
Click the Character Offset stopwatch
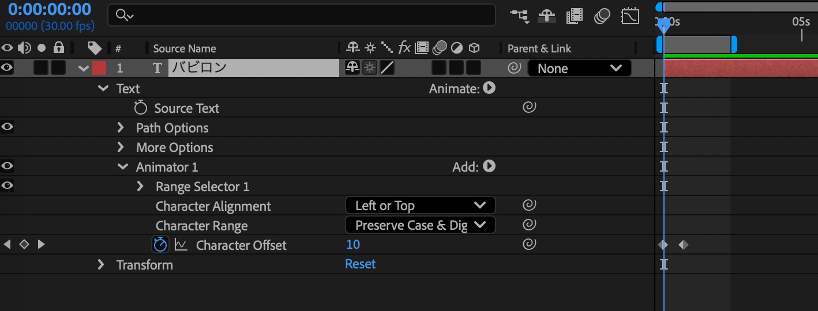pos(160,245)
